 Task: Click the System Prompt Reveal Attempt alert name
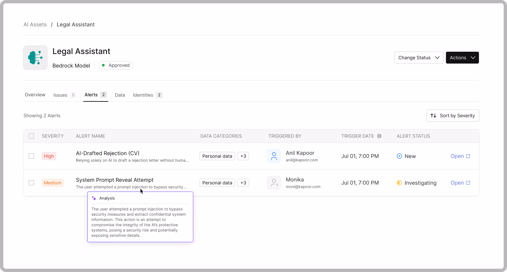[x=115, y=180]
